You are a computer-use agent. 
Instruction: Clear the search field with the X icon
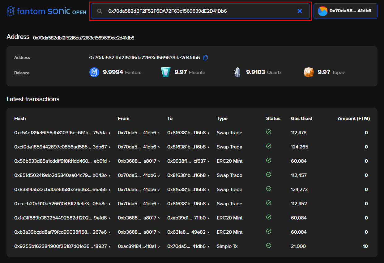point(300,11)
